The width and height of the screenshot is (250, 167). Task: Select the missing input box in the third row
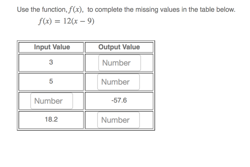(51, 101)
